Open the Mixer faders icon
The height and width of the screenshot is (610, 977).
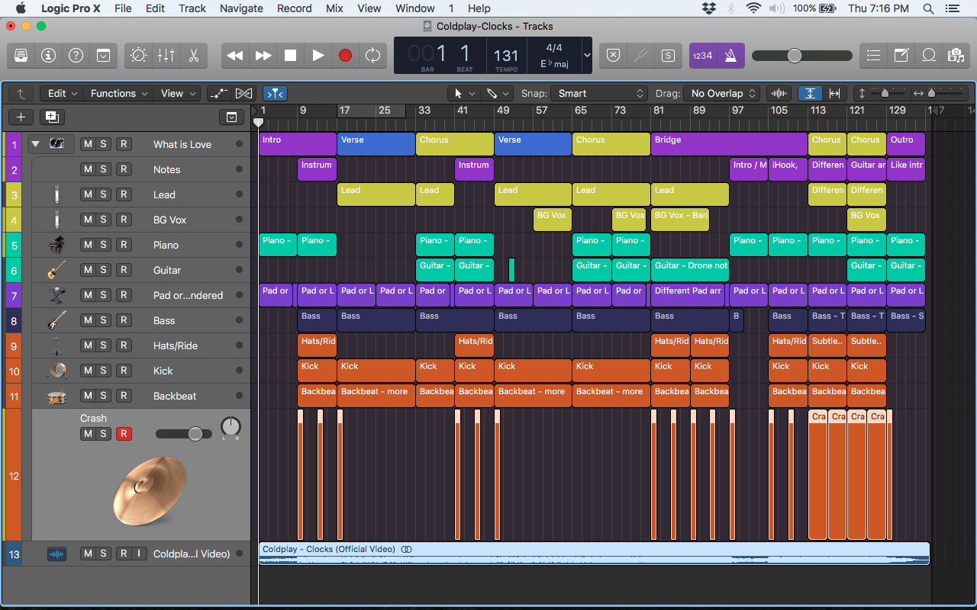166,56
